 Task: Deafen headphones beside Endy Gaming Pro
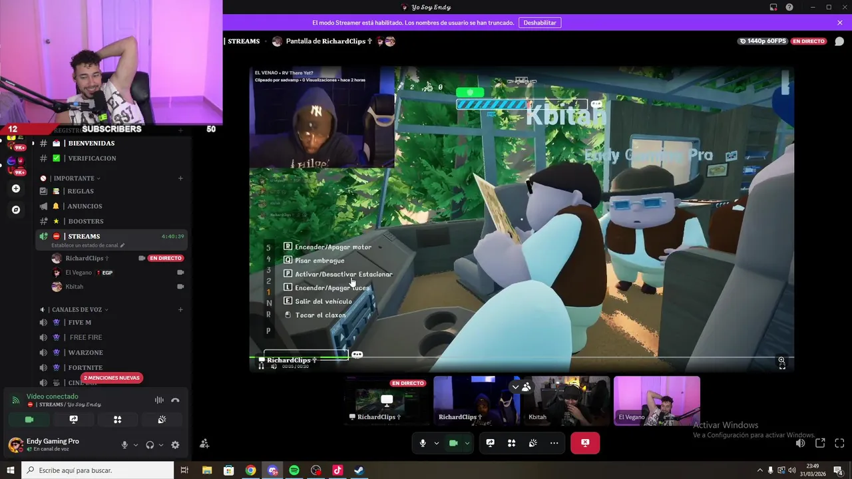tap(150, 445)
